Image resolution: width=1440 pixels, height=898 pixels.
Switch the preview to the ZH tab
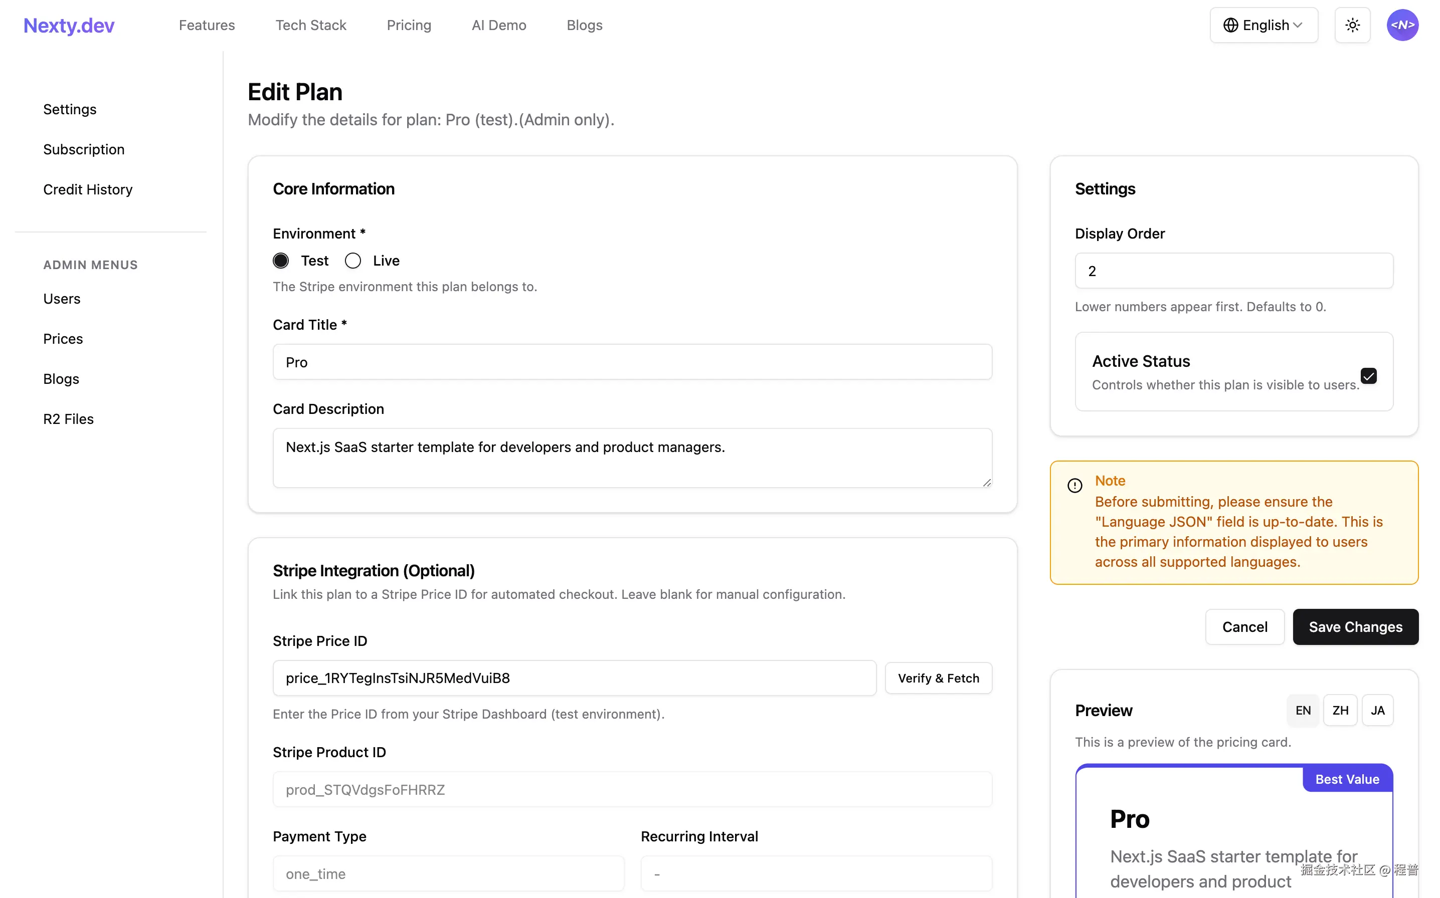(1340, 710)
